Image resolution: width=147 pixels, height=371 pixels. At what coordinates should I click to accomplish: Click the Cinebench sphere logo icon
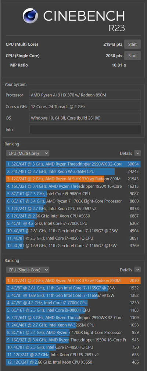tap(31, 16)
